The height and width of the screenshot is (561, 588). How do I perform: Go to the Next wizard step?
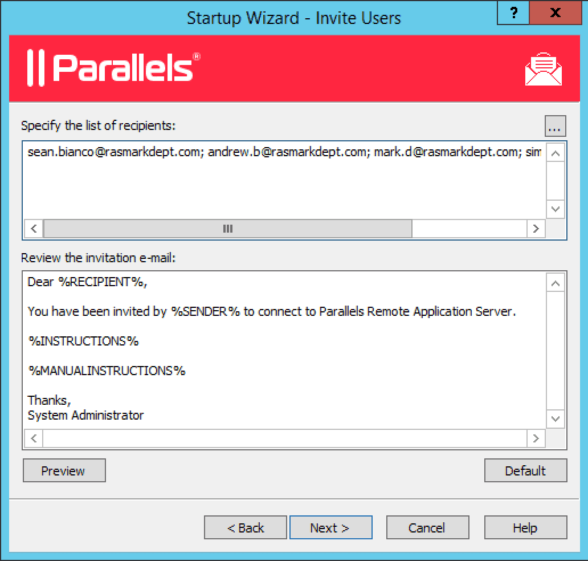[330, 527]
